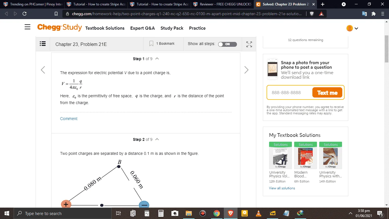Go to previous problem arrow
This screenshot has height=219, width=389.
tap(43, 70)
